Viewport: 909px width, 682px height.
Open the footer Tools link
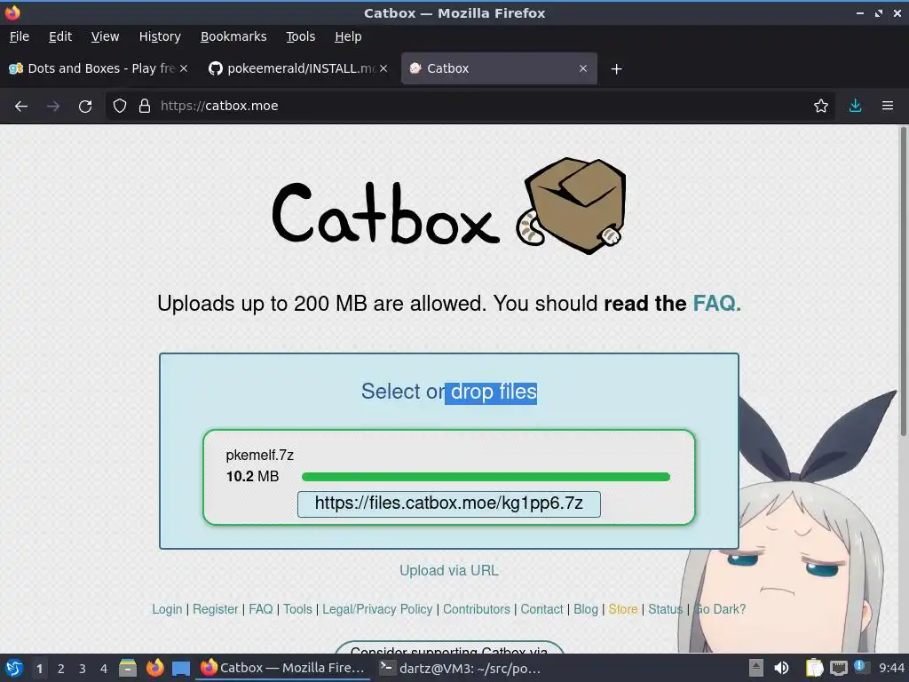click(x=297, y=609)
